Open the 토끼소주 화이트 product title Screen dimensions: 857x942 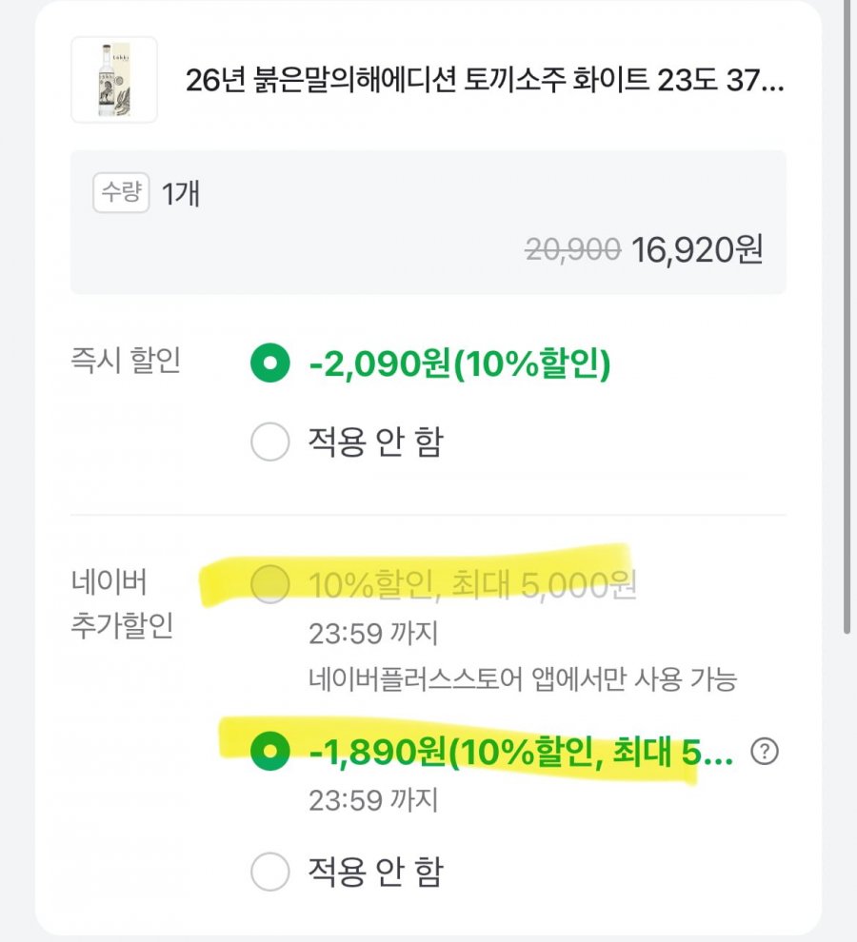(485, 81)
